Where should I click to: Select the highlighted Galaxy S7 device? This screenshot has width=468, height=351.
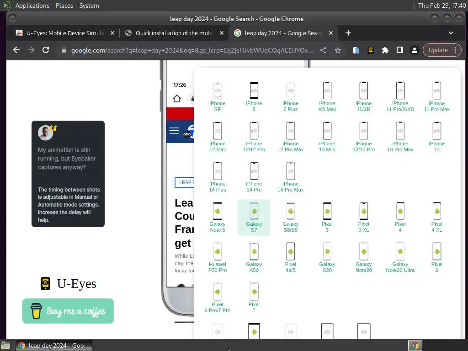(254, 218)
